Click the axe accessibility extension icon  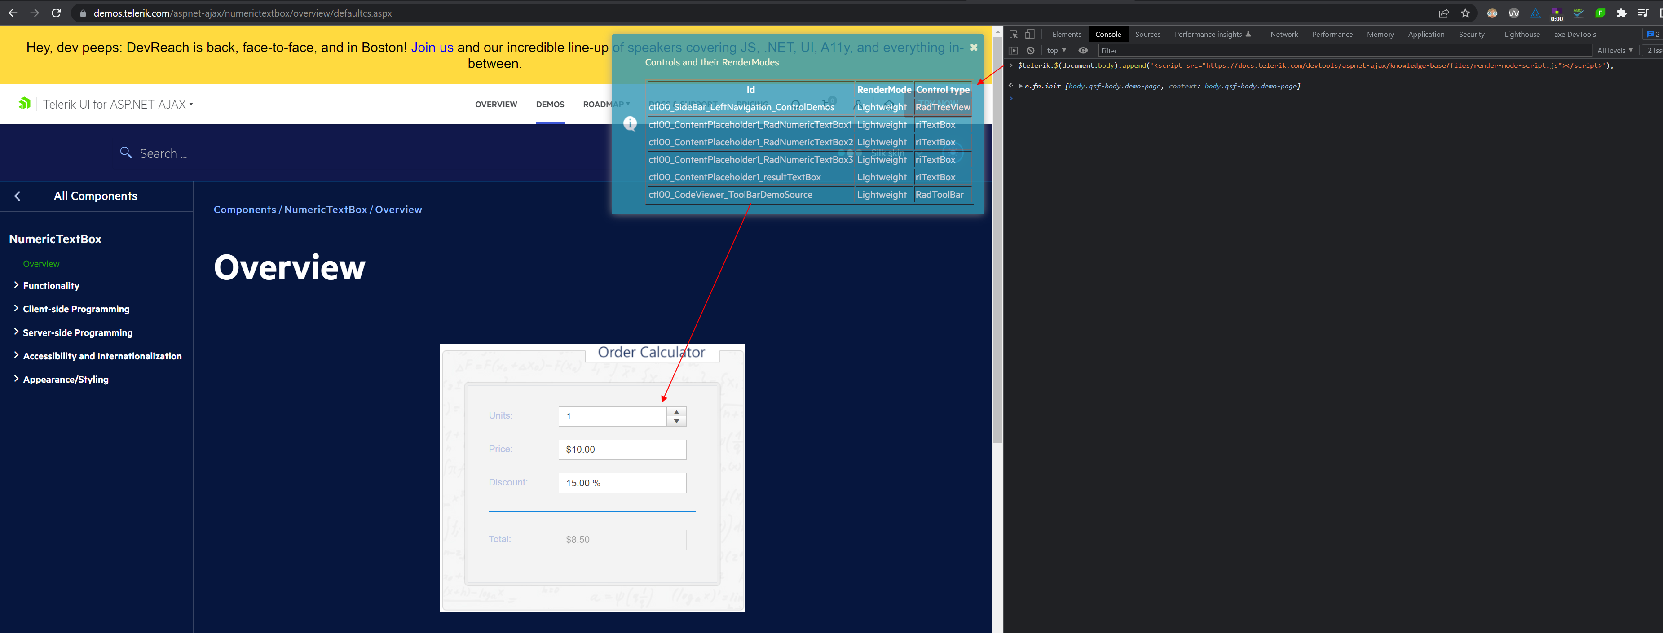pyautogui.click(x=1535, y=13)
